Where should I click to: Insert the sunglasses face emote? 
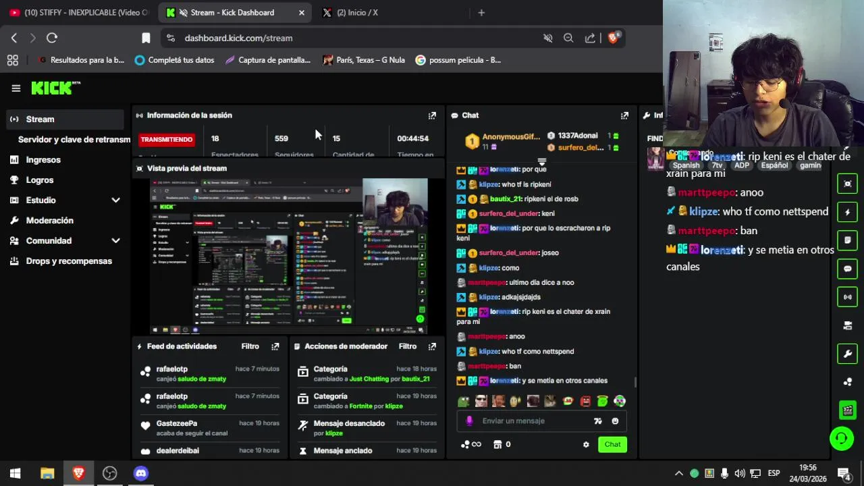481,401
